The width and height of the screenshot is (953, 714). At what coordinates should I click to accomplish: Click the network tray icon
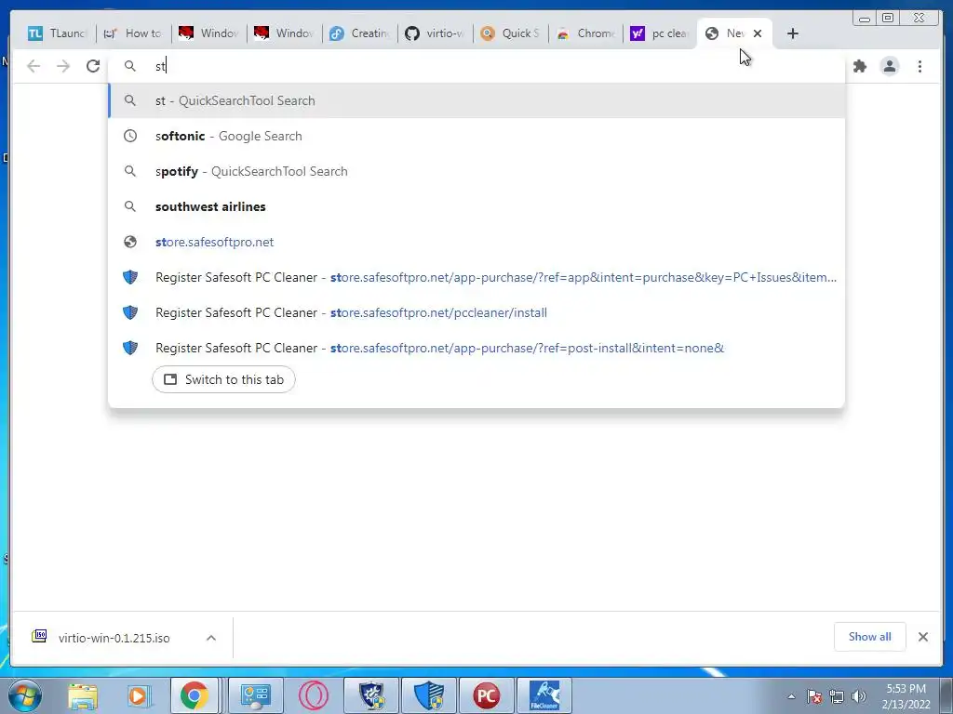pyautogui.click(x=837, y=696)
